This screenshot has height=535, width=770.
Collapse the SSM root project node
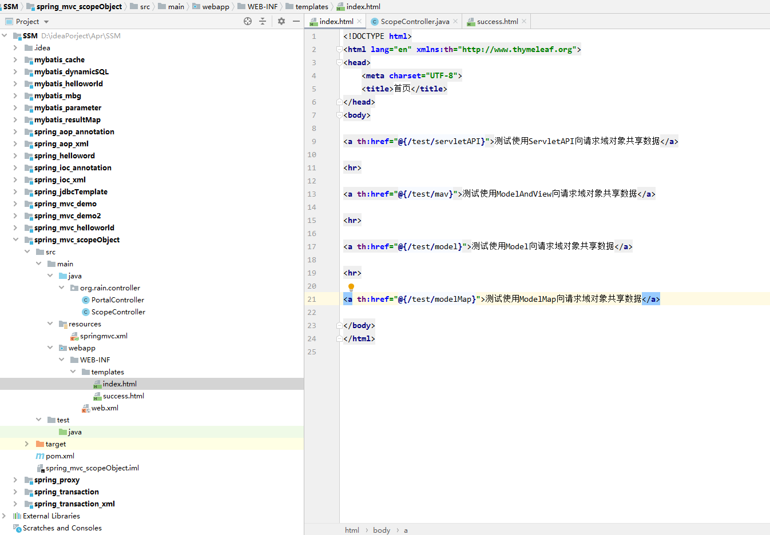[5, 35]
